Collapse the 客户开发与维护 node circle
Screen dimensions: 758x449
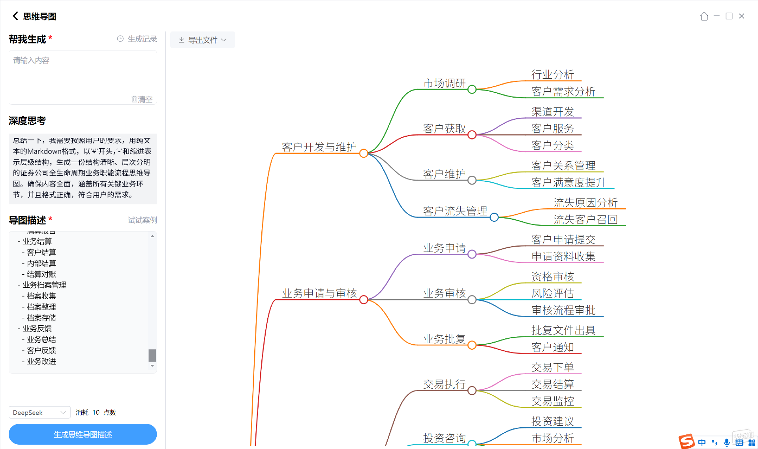(x=364, y=153)
